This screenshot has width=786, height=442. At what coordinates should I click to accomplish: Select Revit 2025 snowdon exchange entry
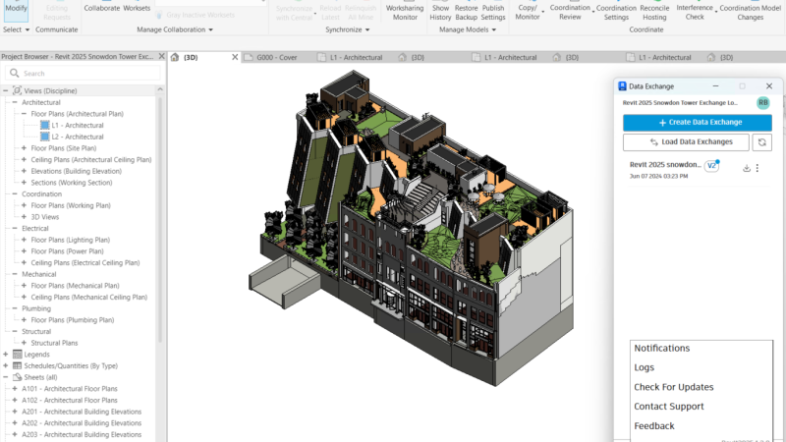(665, 165)
